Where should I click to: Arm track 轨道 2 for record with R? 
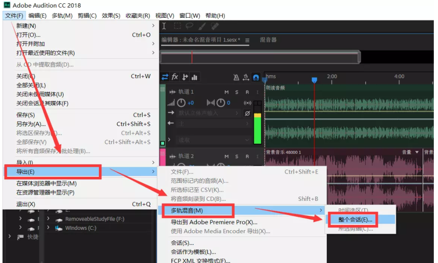click(x=247, y=156)
